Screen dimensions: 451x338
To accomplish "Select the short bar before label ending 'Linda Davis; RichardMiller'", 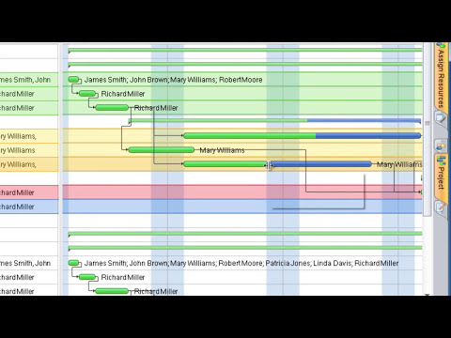I will coord(73,263).
